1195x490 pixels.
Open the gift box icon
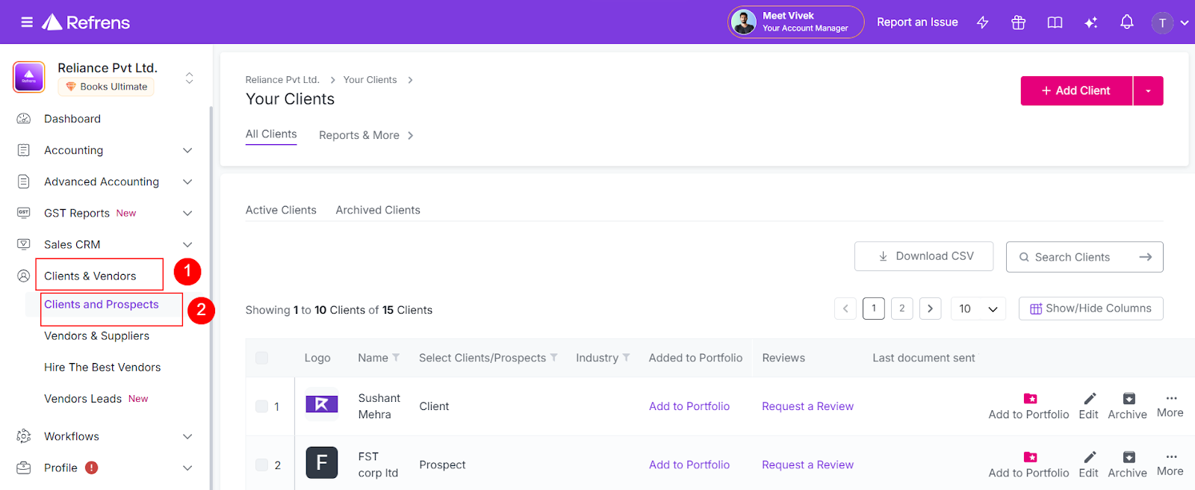[x=1019, y=22]
